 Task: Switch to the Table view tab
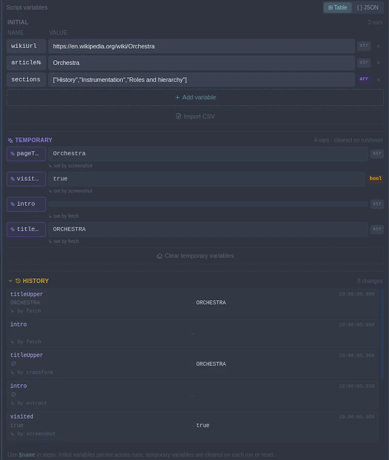[x=337, y=8]
